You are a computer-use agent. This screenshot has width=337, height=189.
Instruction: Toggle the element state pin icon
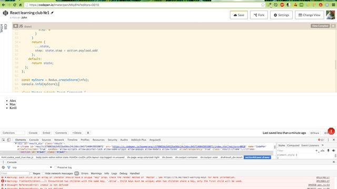pyautogui.click(x=328, y=151)
